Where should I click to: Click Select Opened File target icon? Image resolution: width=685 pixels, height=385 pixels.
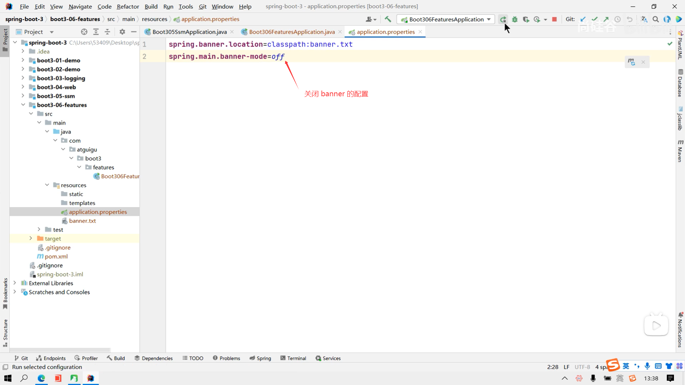tap(84, 32)
